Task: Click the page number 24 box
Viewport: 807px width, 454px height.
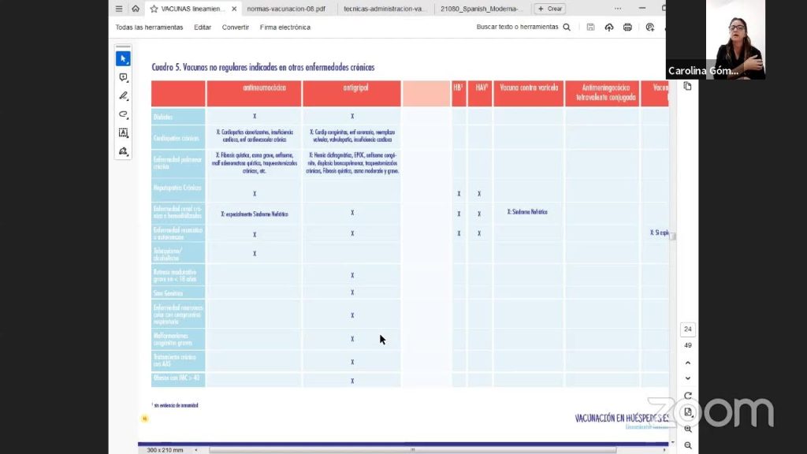Action: (x=688, y=329)
